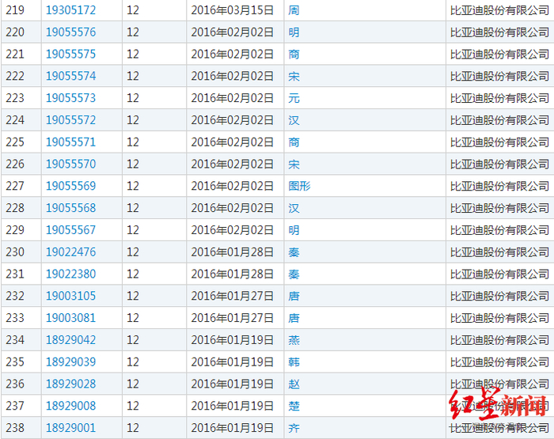The width and height of the screenshot is (554, 439).
Task: Click trademark name 燕 in row 234
Action: [x=294, y=340]
